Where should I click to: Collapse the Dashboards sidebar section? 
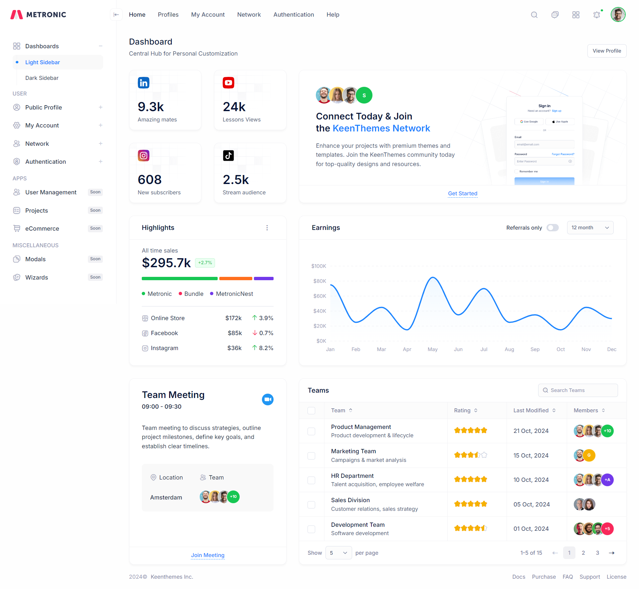click(x=101, y=46)
